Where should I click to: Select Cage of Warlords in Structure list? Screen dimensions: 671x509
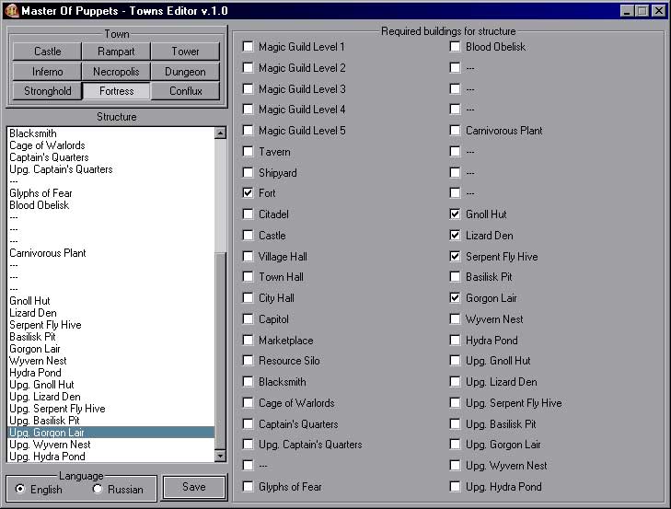coord(110,145)
